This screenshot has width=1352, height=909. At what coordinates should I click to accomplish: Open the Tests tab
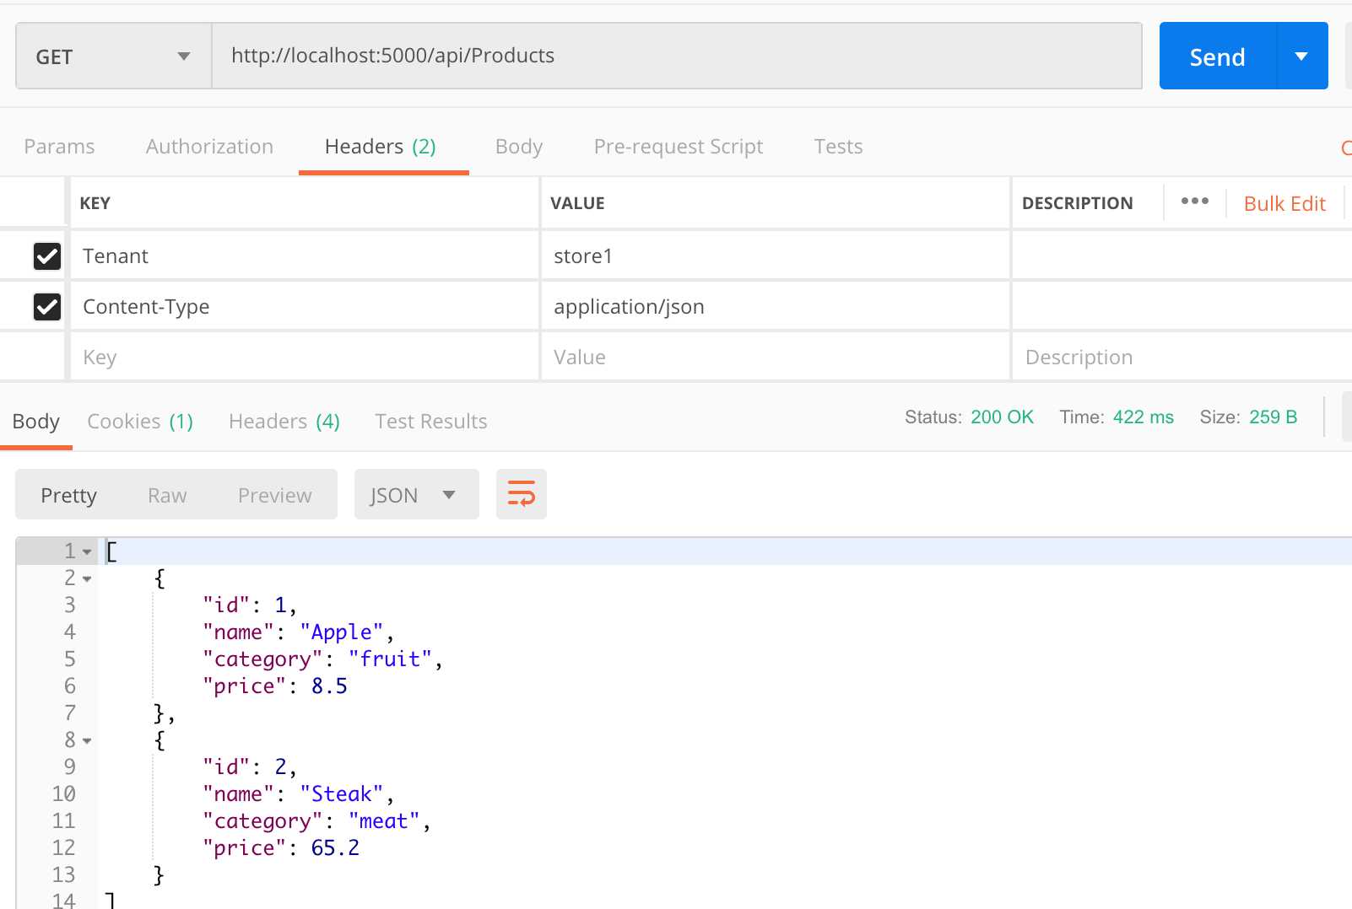click(x=838, y=147)
